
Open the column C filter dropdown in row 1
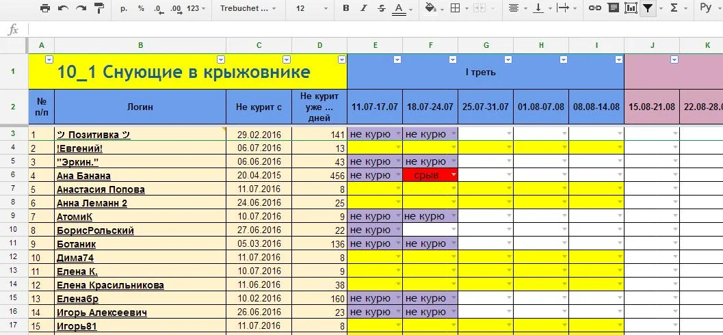287,59
